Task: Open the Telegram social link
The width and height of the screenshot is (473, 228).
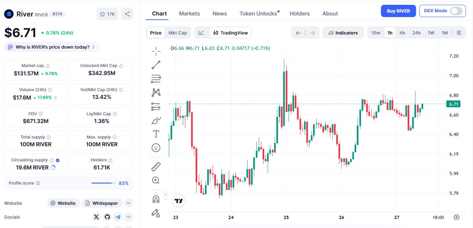Action: tap(118, 217)
